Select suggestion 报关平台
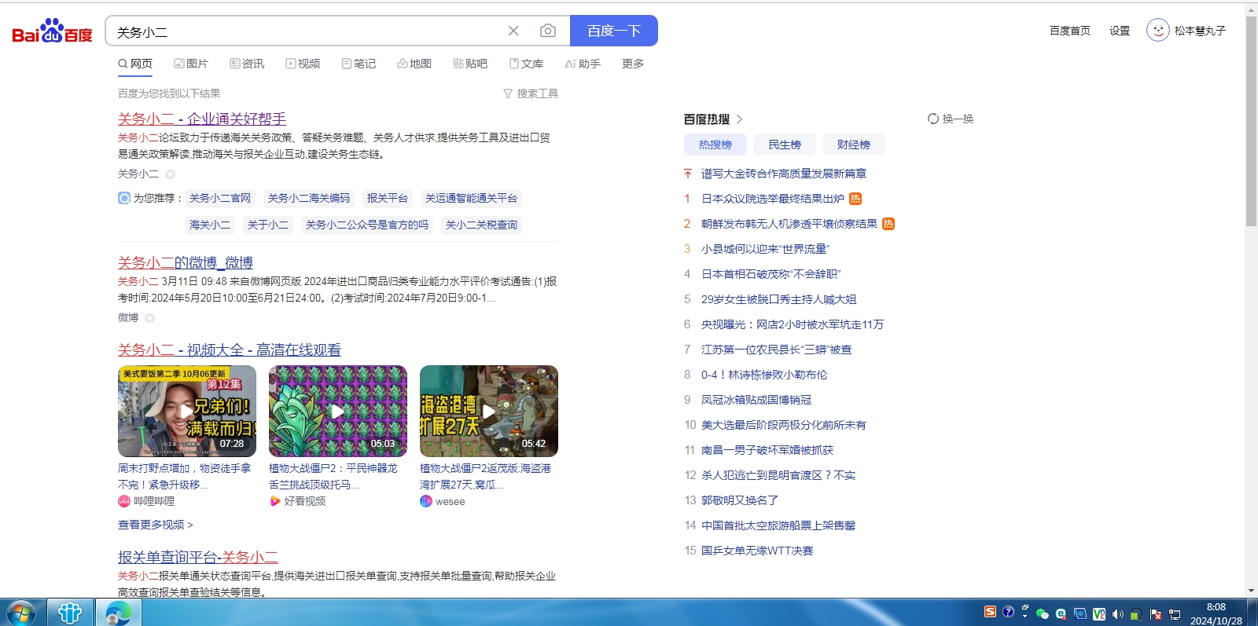The image size is (1258, 626). [x=388, y=198]
